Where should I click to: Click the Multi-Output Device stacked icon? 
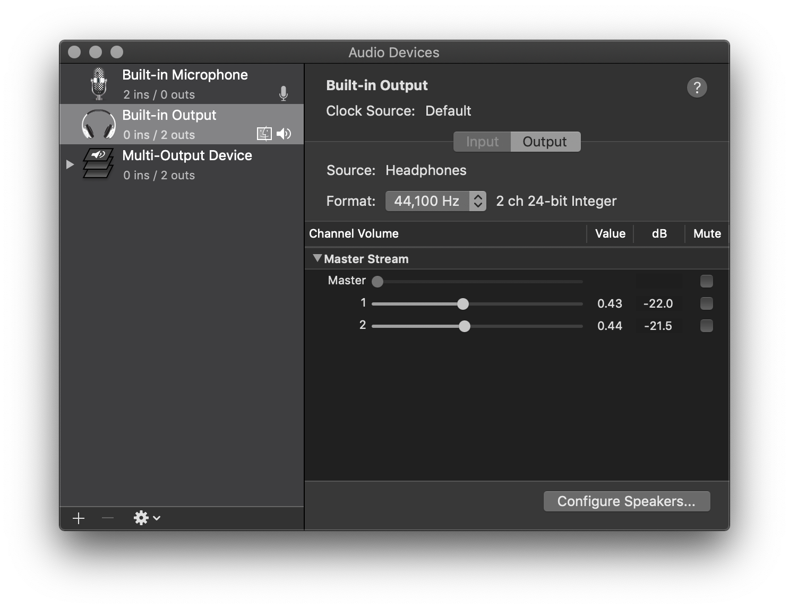click(x=98, y=164)
